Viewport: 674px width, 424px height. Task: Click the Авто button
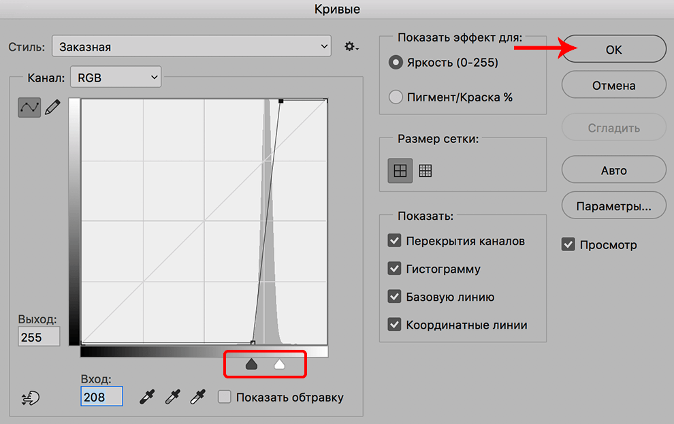[x=614, y=170]
